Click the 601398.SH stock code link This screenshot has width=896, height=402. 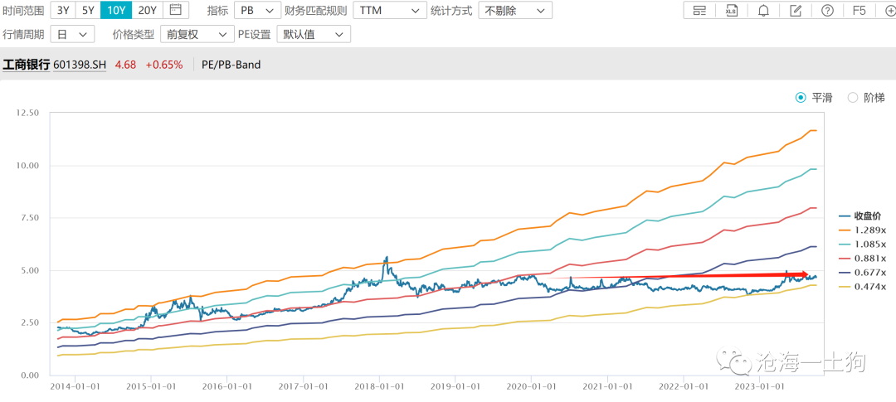click(x=80, y=65)
